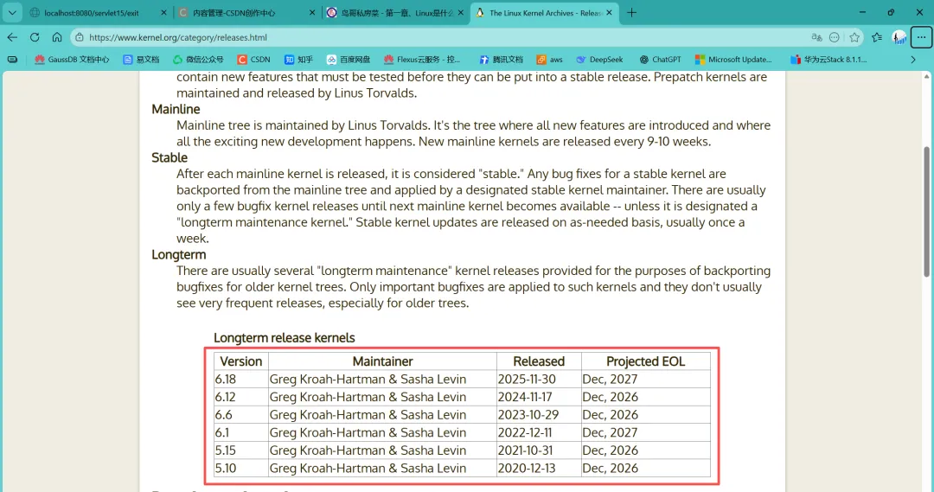Close the CSDN创作中心 tab
The image size is (934, 492).
pos(312,12)
